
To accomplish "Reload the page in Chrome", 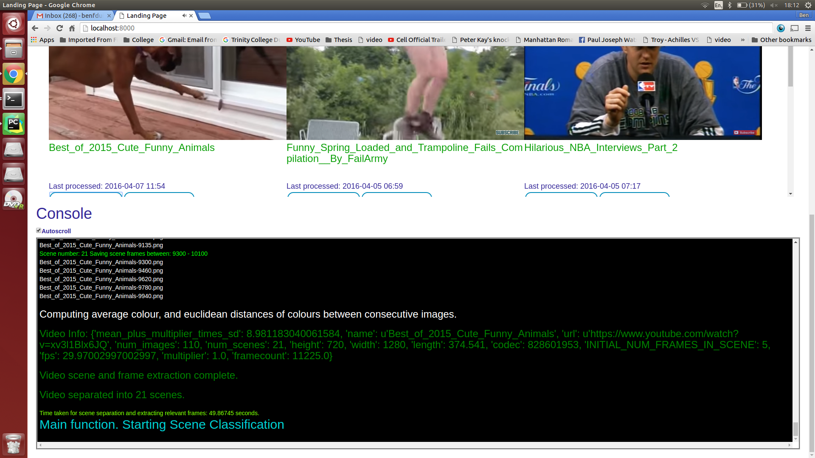I will [x=59, y=28].
